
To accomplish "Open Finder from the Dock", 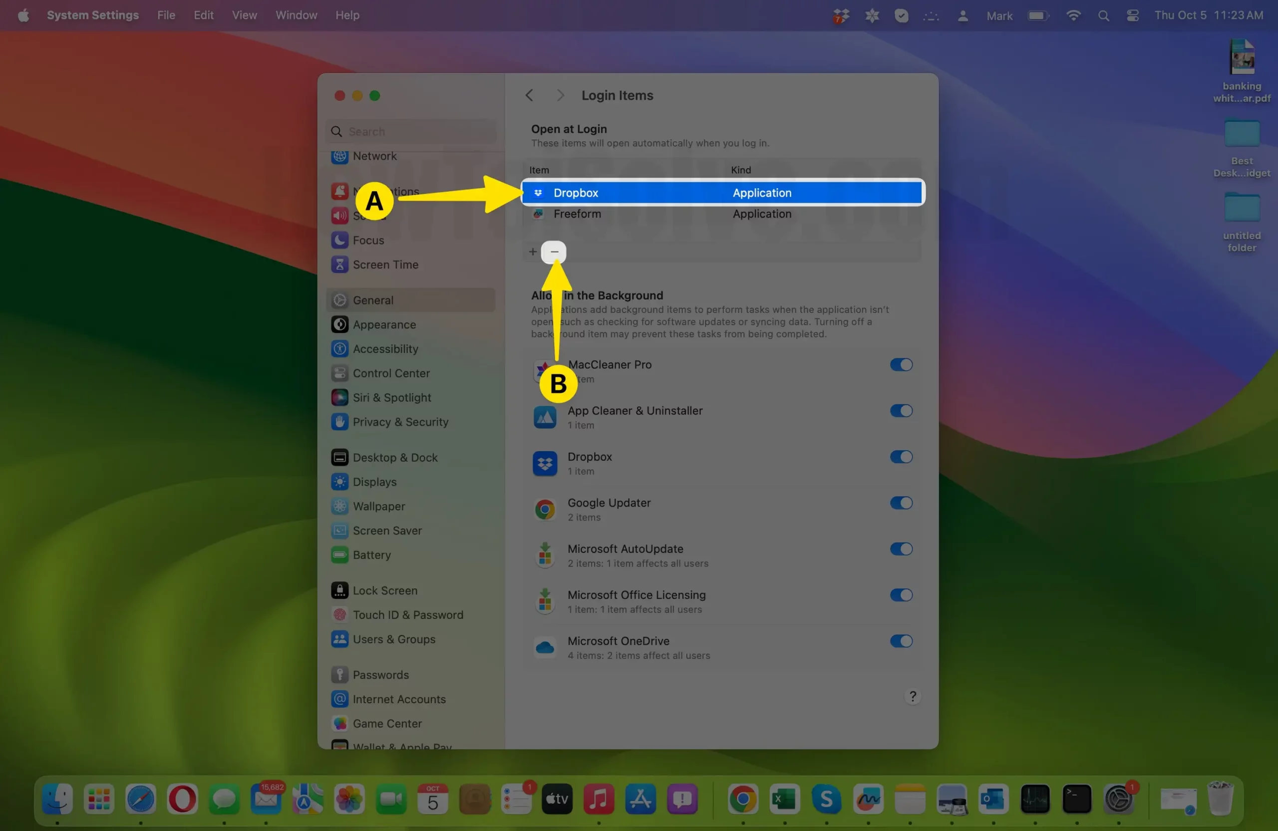I will pos(57,800).
